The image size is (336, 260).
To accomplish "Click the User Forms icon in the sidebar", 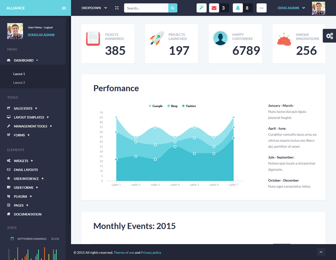I will [9, 187].
